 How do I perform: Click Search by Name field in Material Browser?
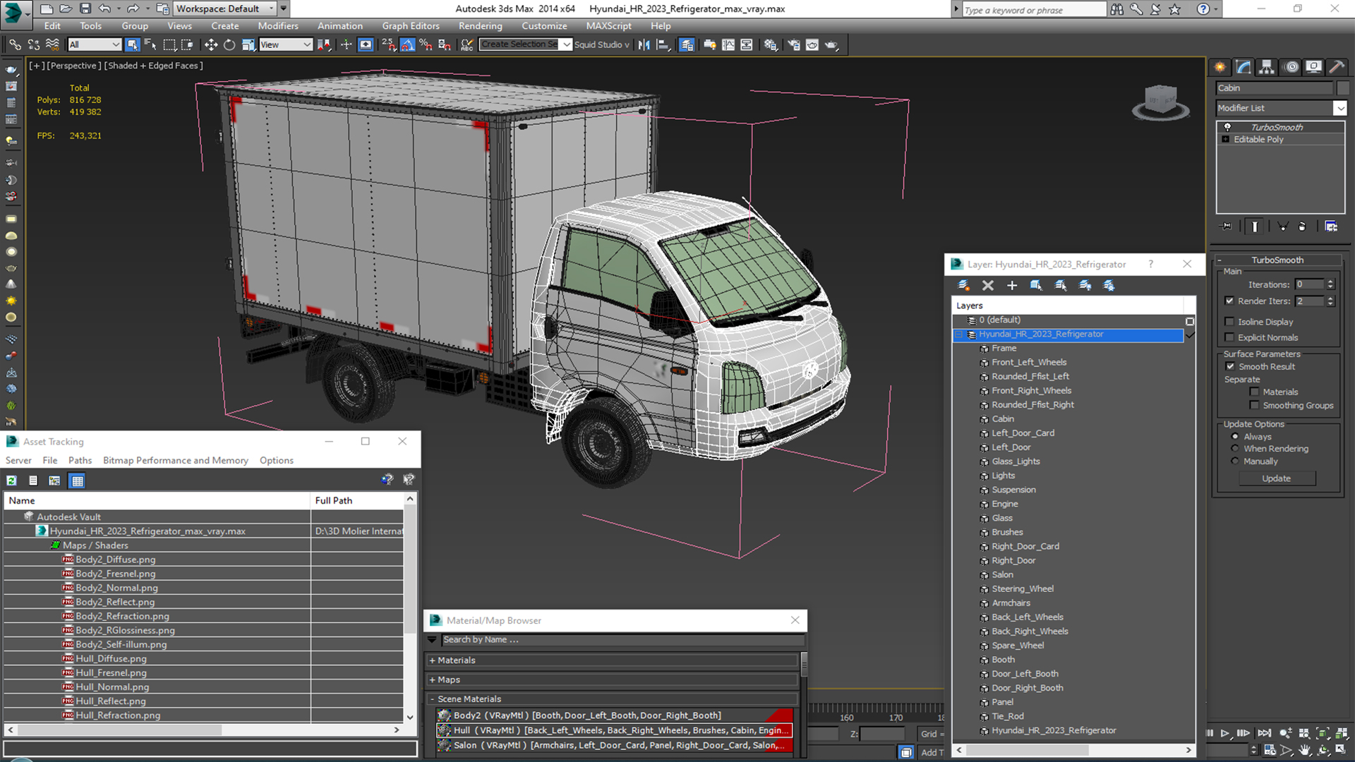622,640
